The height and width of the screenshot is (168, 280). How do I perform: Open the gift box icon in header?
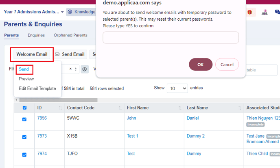249,12
